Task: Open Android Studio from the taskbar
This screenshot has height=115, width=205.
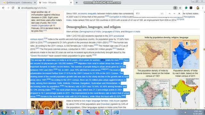Action: (70, 112)
